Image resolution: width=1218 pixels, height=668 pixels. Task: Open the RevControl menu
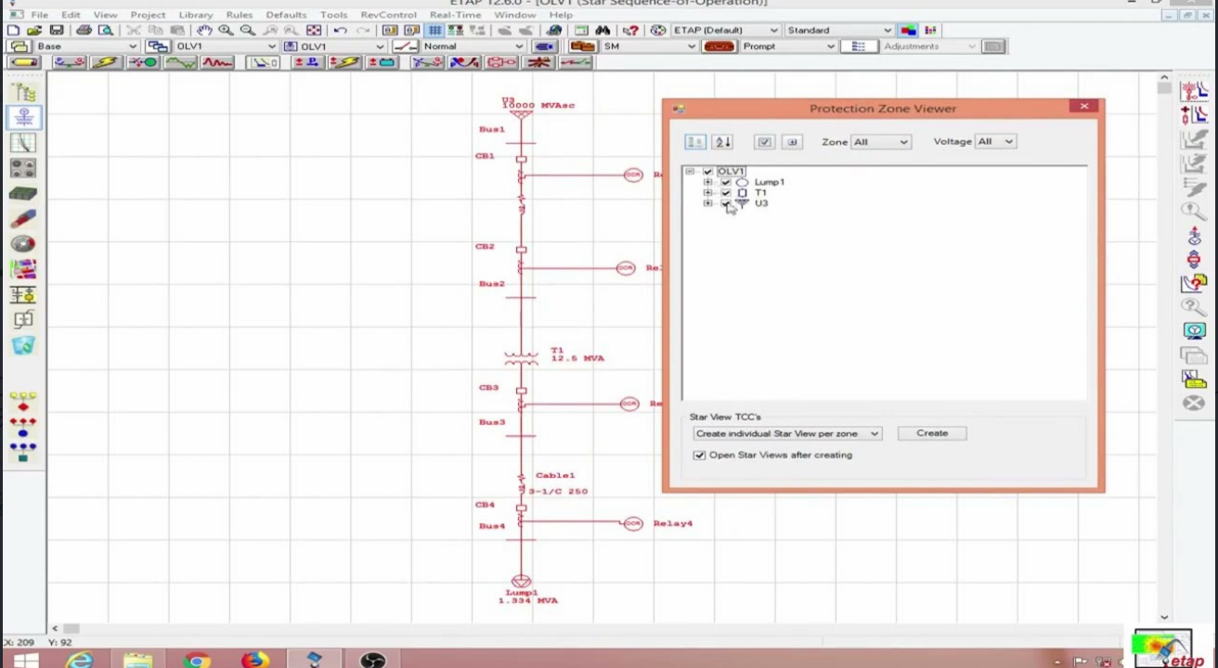[388, 15]
